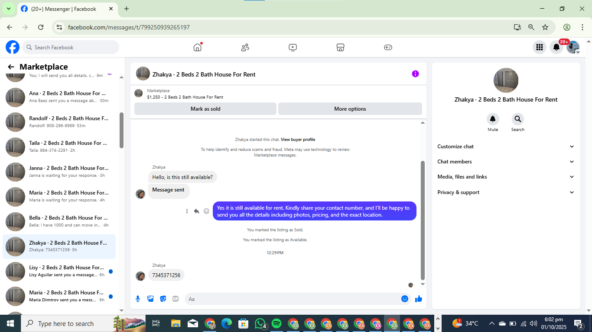Open the Marketplace storefront icon
Viewport: 592px width, 332px height.
pyautogui.click(x=341, y=47)
